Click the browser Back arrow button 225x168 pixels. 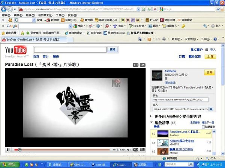(x=4, y=9)
